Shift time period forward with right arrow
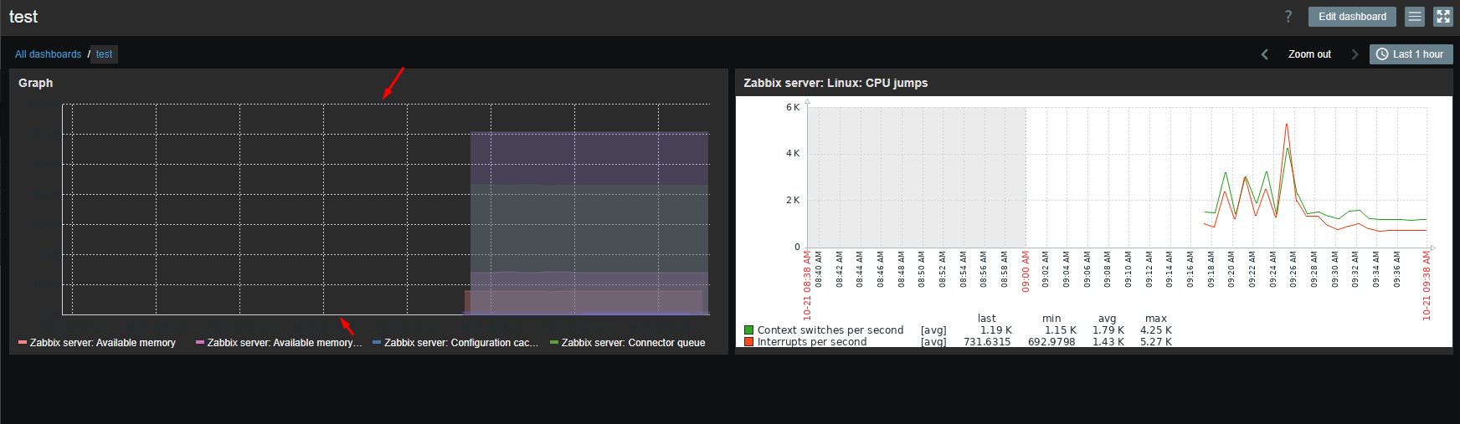The width and height of the screenshot is (1460, 424). pos(1355,54)
